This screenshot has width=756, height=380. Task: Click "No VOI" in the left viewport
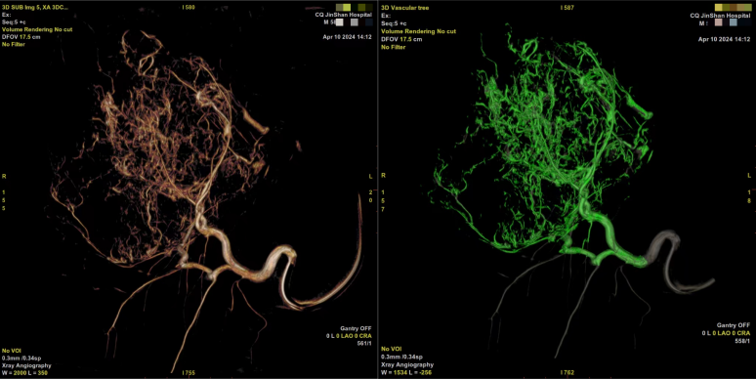pos(12,351)
